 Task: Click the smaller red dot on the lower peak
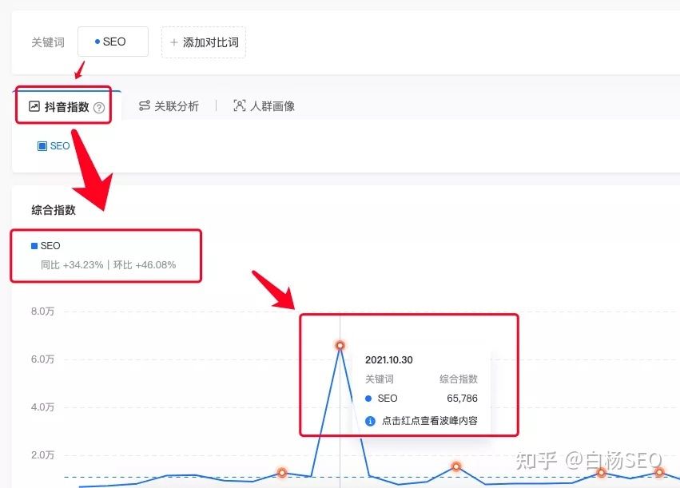(455, 466)
